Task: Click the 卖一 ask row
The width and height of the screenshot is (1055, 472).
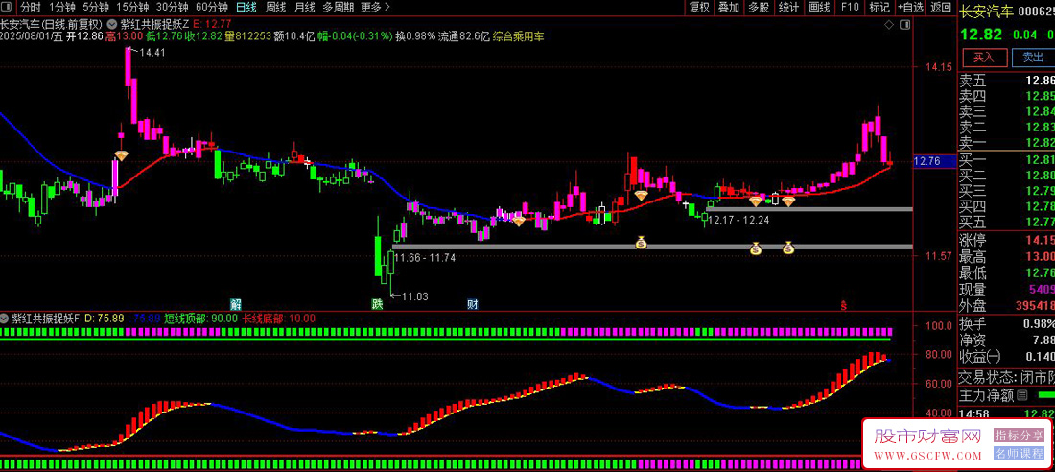Action: 1006,143
